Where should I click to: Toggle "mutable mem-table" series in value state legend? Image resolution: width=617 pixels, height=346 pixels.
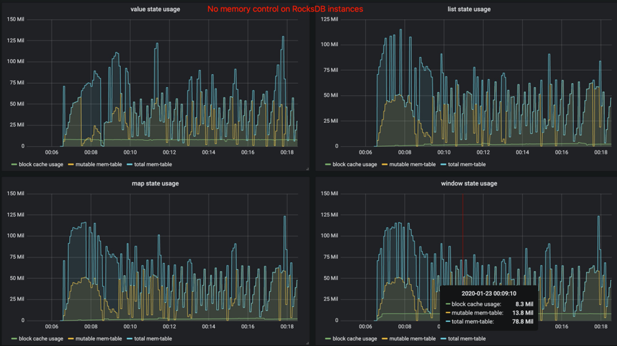pos(98,165)
